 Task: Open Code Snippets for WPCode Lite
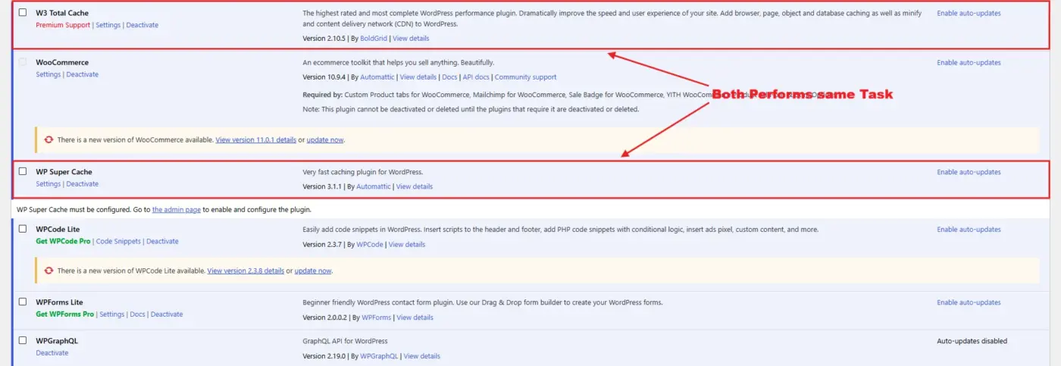(x=118, y=241)
